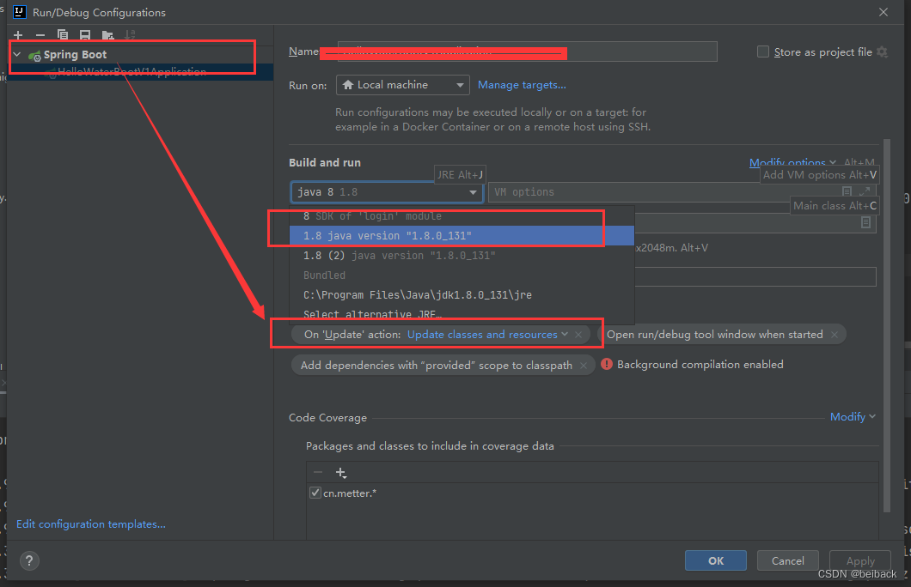Open Store as project file gear settings

(x=882, y=51)
